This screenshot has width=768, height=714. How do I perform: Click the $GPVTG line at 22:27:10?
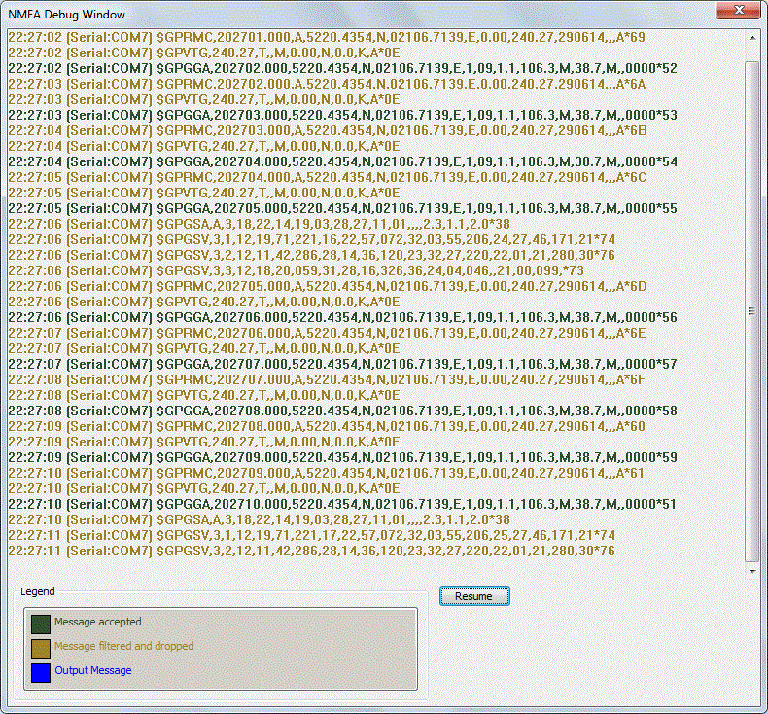pos(204,488)
